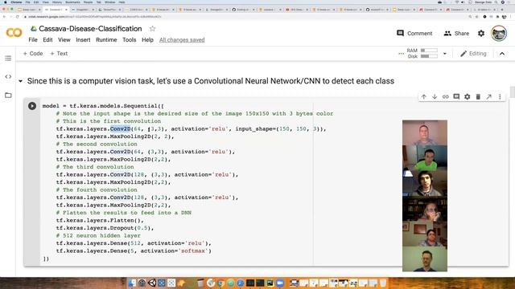
Task: Select the participant in green shirt thumbnail
Action: coord(425,158)
